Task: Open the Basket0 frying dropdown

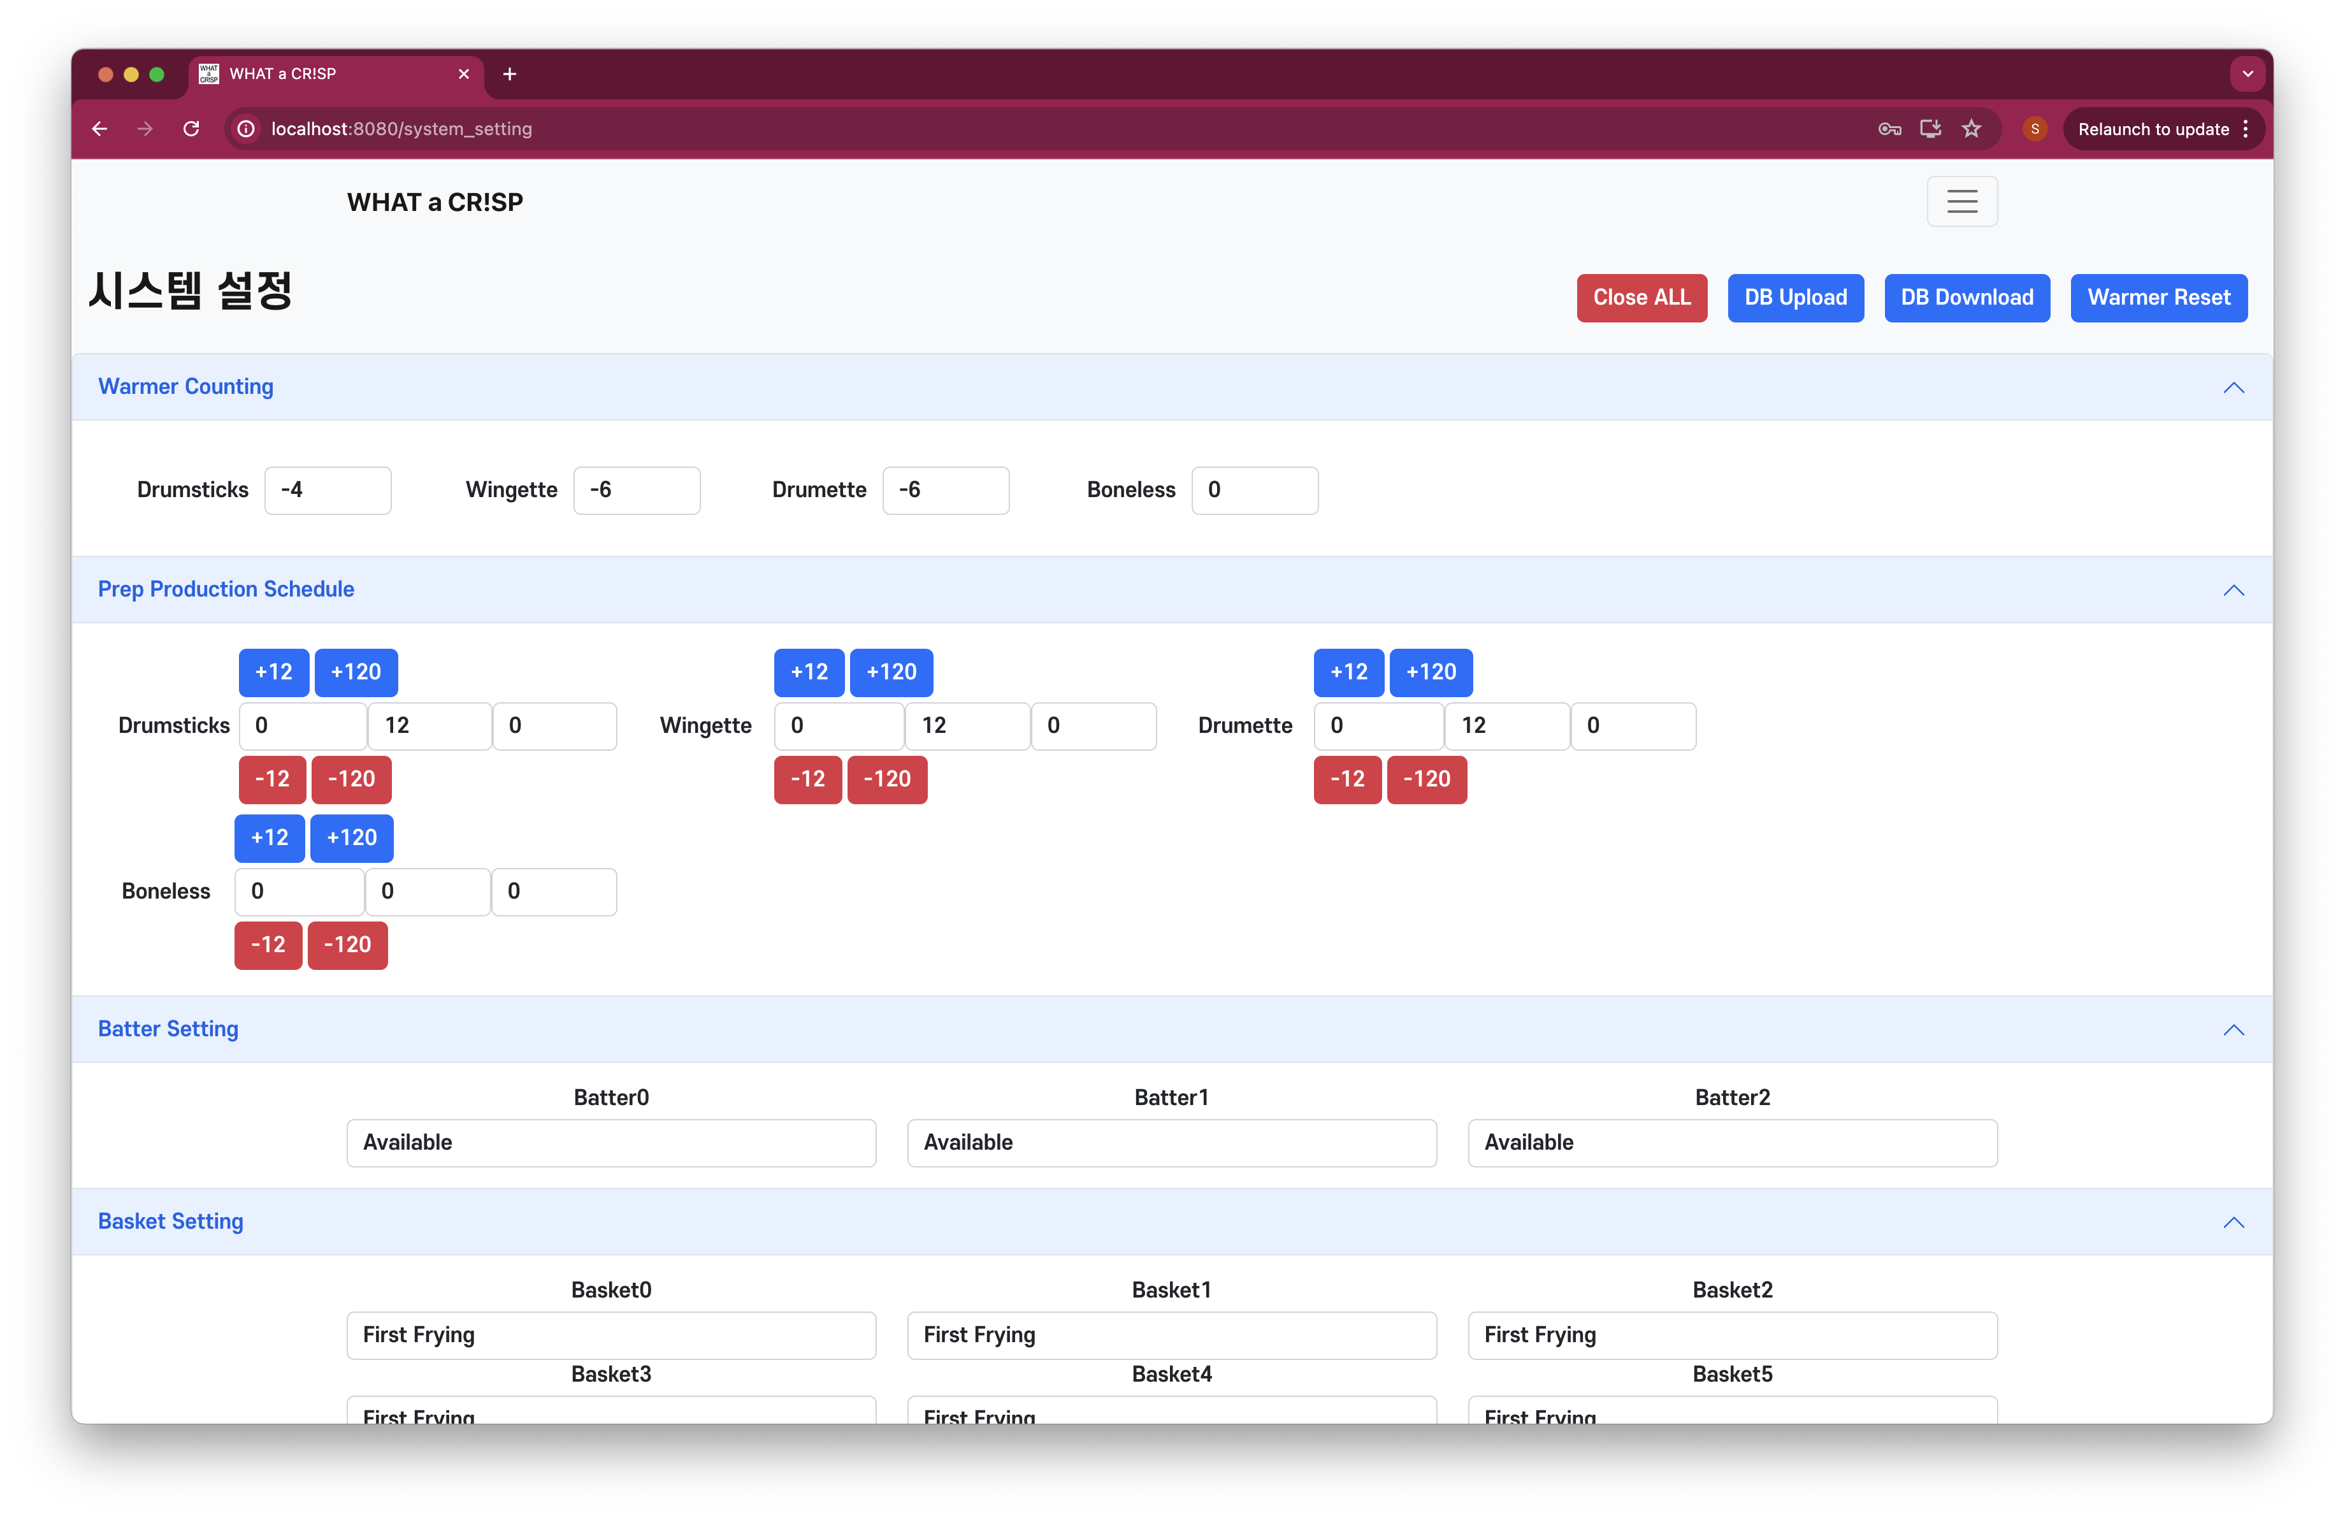Action: 611,1334
